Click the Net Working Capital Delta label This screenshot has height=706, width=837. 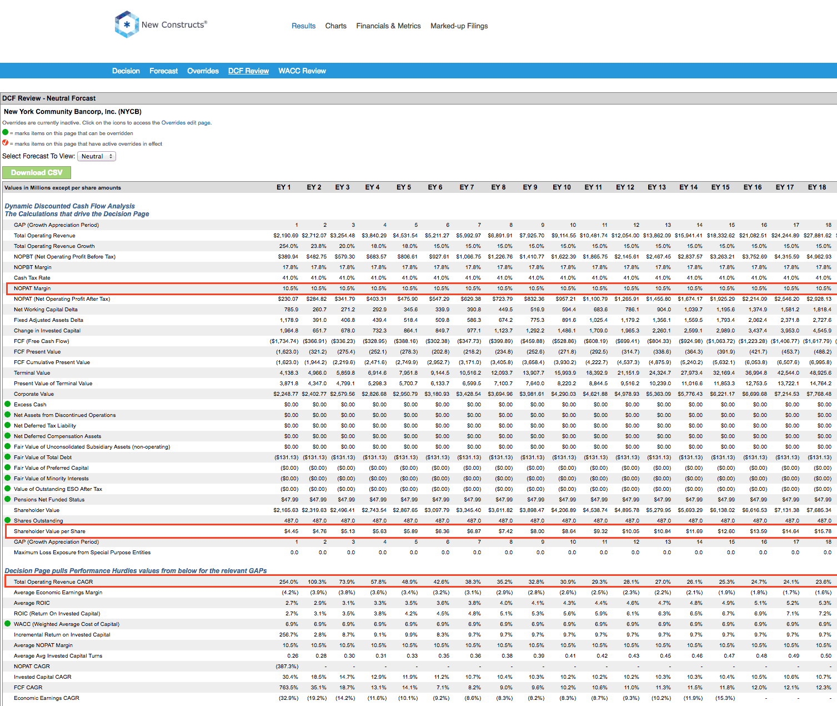coord(46,310)
